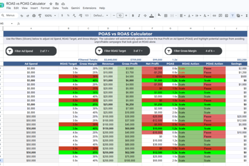This screenshot has height=166, width=249.
Task: Click the Print icon
Action: [x=34, y=16]
